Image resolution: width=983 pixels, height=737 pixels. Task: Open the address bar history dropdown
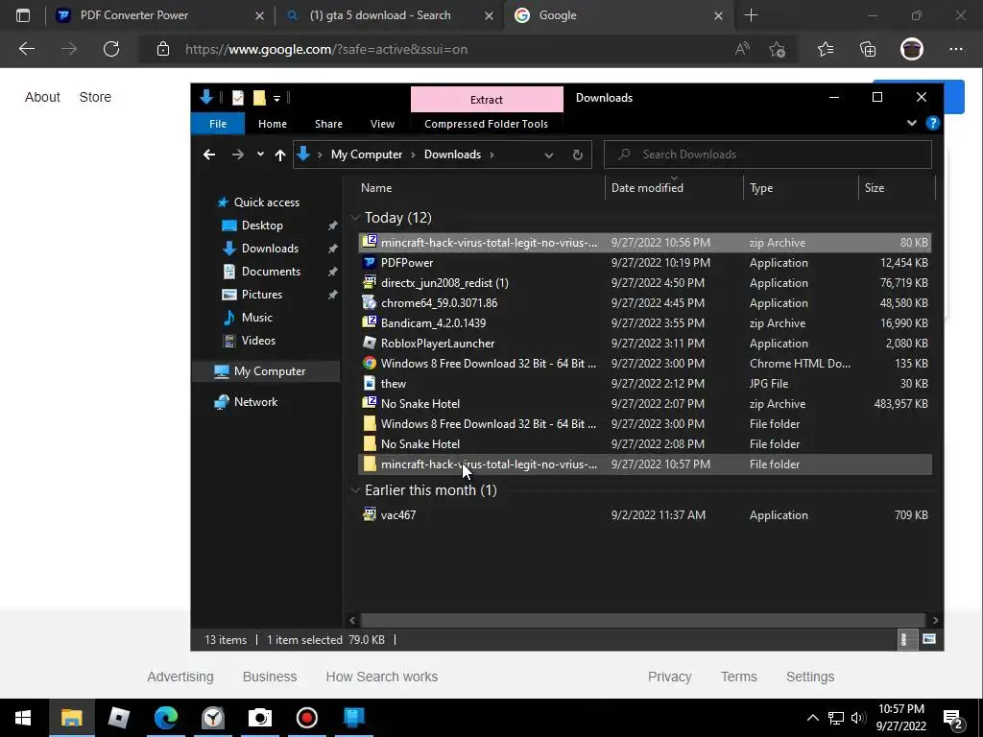click(548, 155)
